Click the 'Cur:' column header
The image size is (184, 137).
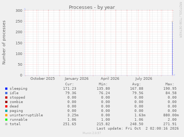(x=70, y=84)
